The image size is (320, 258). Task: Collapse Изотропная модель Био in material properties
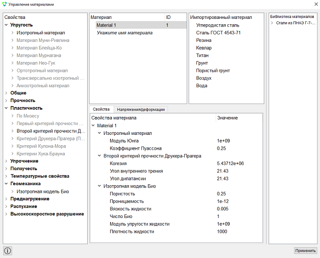(x=99, y=186)
